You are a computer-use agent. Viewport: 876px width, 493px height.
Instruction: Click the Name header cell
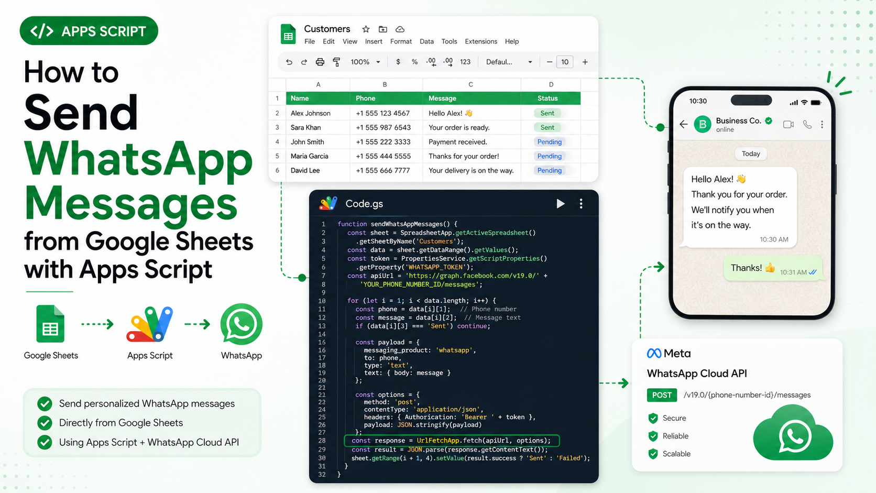click(318, 98)
